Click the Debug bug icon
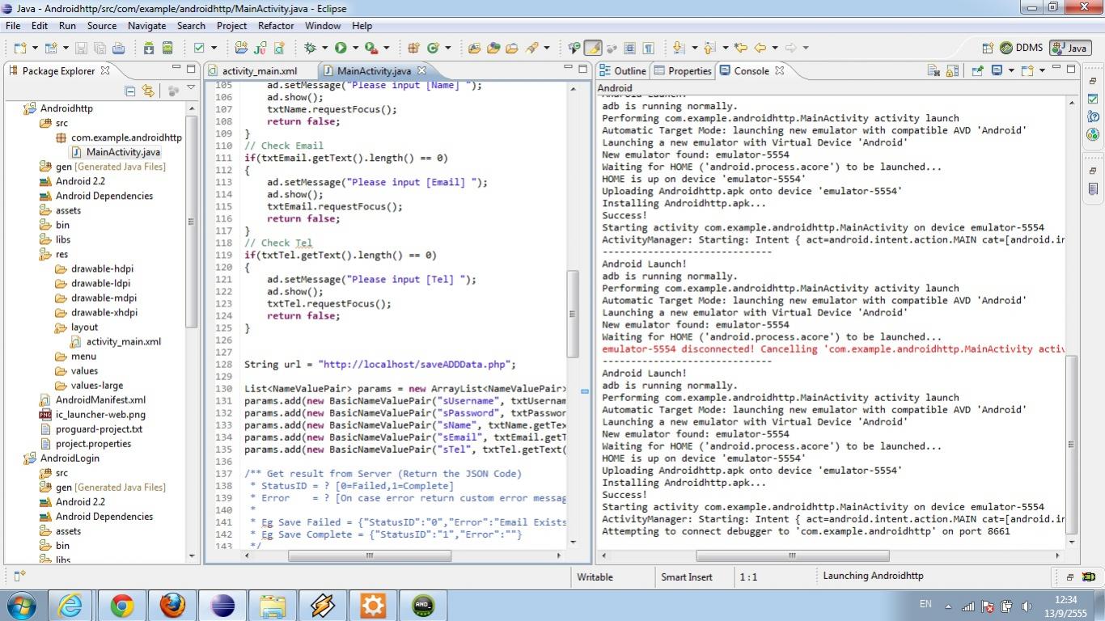Image resolution: width=1105 pixels, height=621 pixels. click(310, 48)
